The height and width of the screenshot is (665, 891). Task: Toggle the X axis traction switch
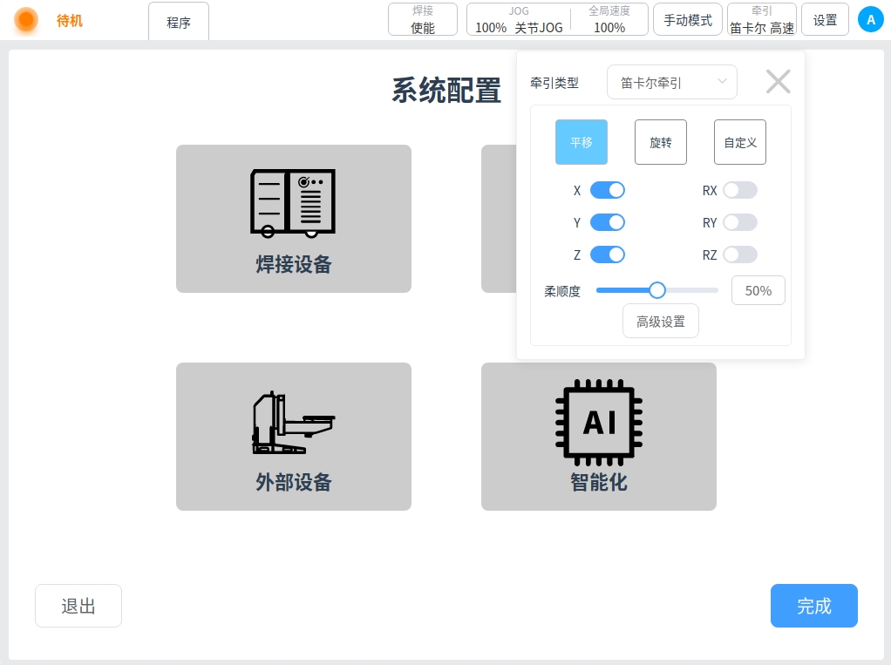[608, 190]
